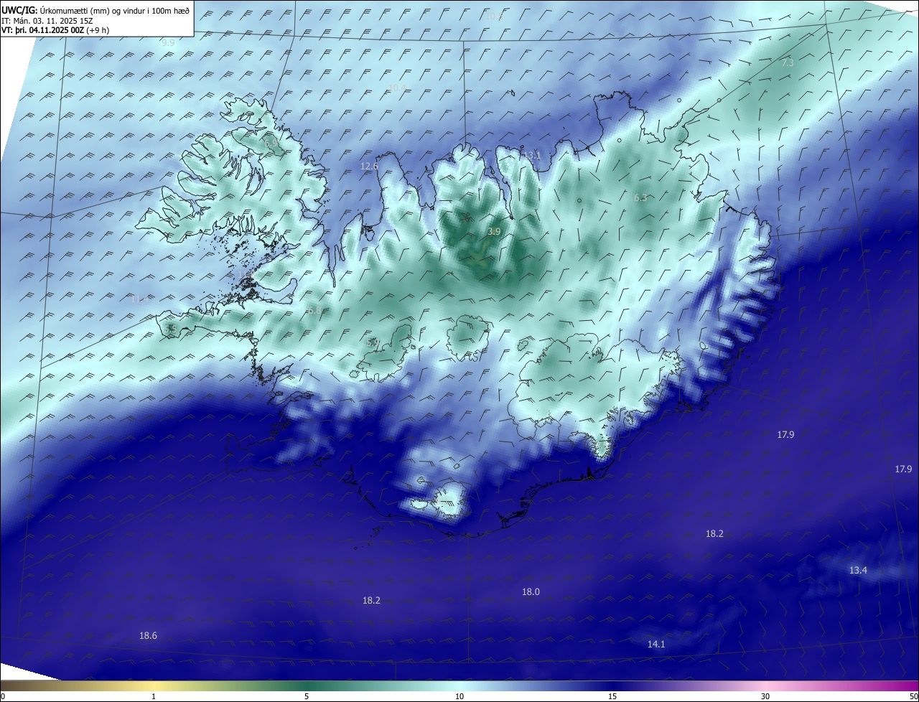Click the 6.8 value label

tap(314, 310)
